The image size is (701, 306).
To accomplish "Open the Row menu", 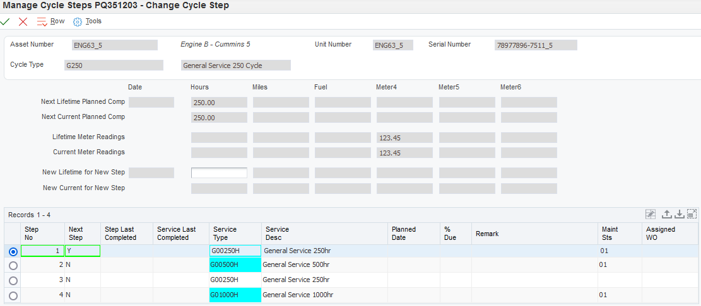I will click(x=57, y=21).
